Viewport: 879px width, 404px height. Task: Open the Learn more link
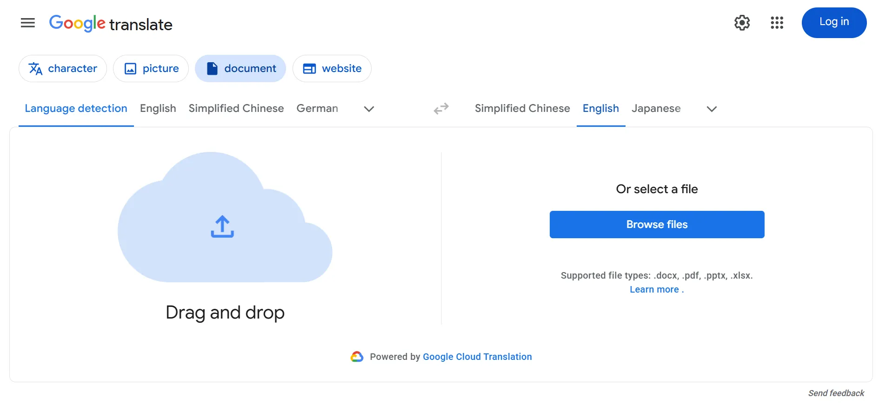(x=657, y=289)
